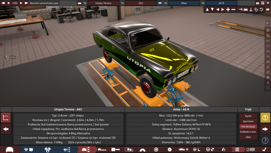Step year back with single left arrow
This screenshot has width=271, height=153.
[8, 3]
